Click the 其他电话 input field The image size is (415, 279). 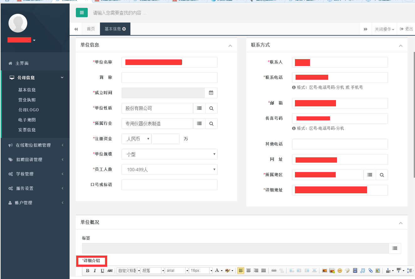[x=340, y=144]
